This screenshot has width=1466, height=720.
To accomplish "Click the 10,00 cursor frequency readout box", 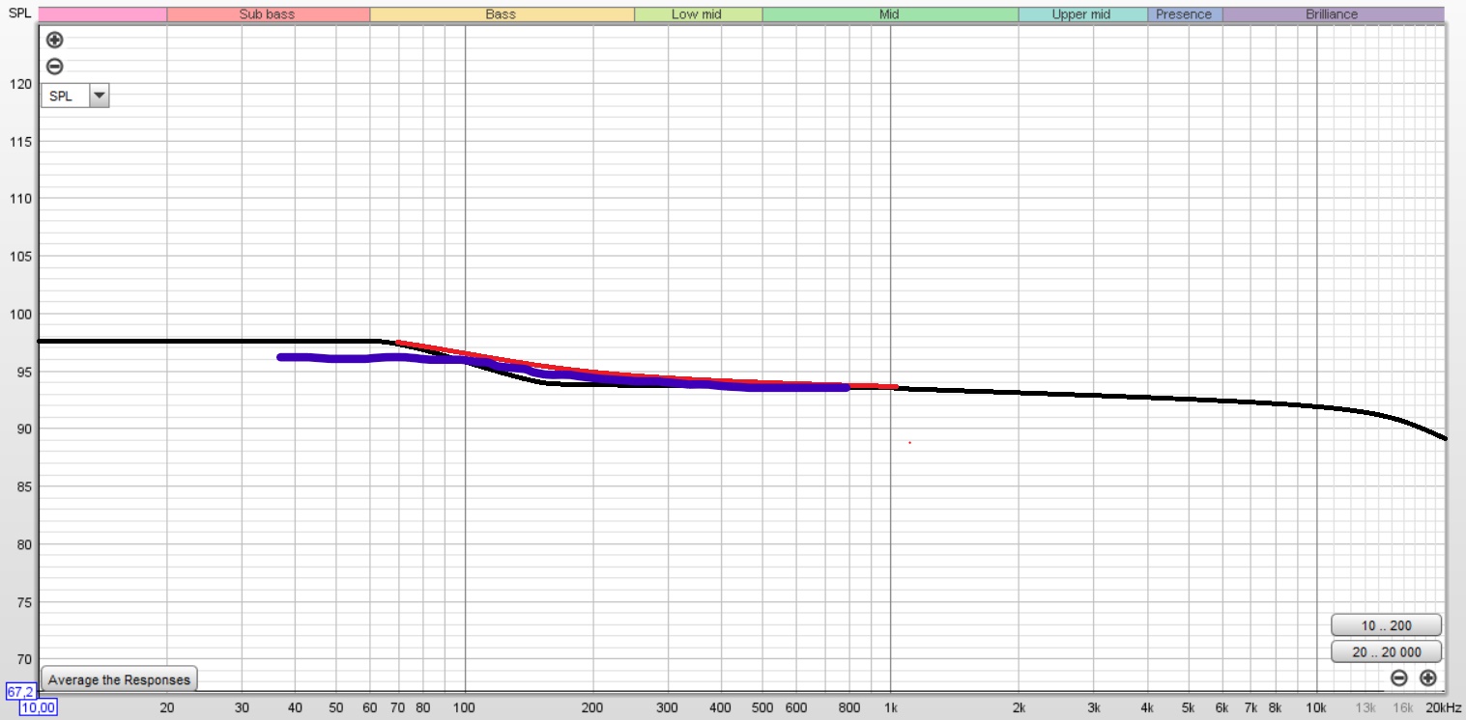I will [39, 707].
